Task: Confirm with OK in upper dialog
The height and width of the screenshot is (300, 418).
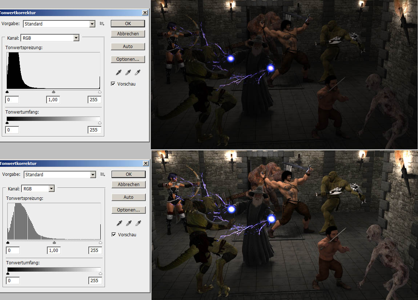Action: 128,24
